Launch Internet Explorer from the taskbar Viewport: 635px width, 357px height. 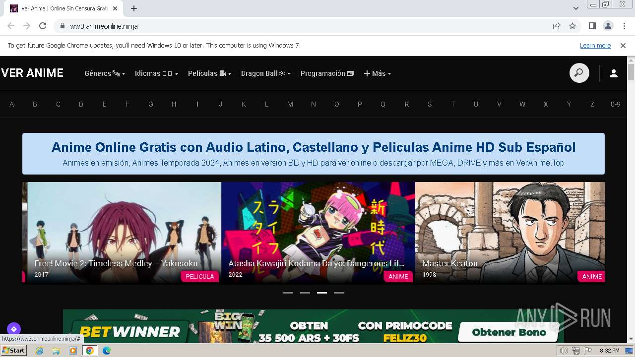coord(39,351)
